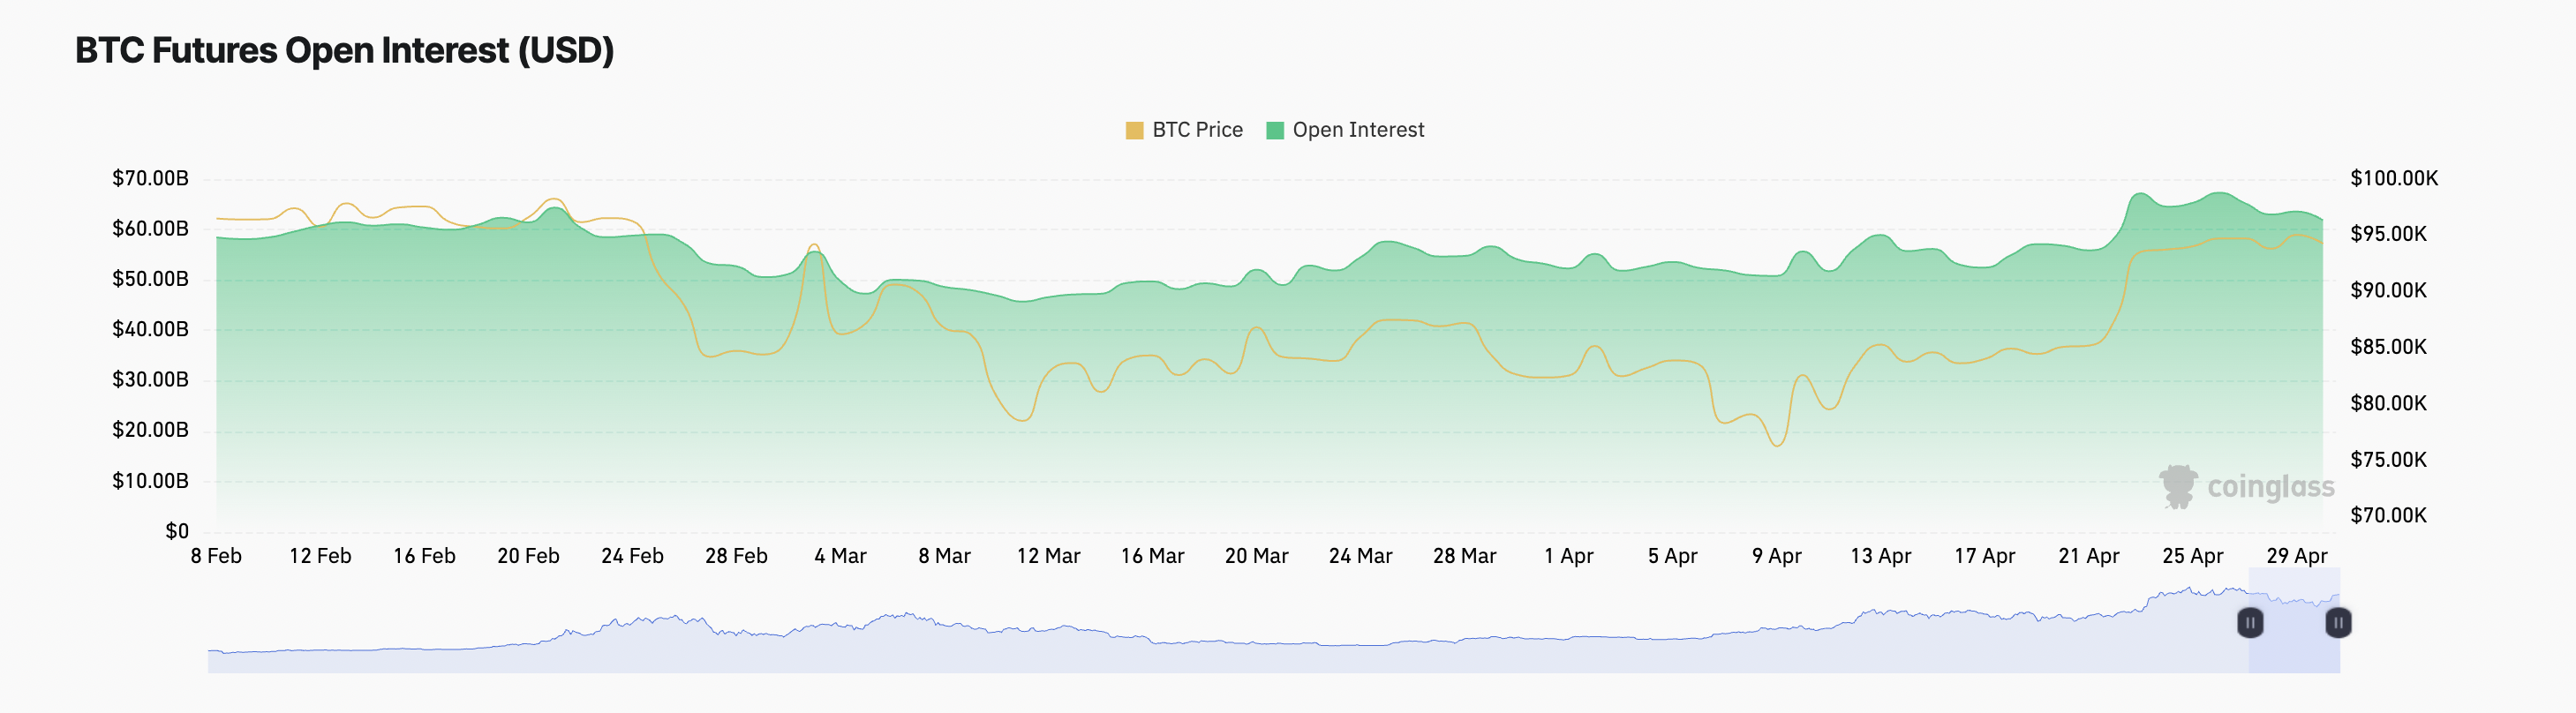Click the 1 Apr date label
Image resolution: width=2576 pixels, height=713 pixels.
pyautogui.click(x=1568, y=556)
